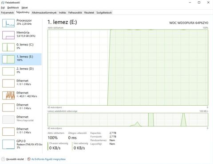Screen dimensions: 213x164
Task: Click the Erőforrás-figyelő icon
Action: pyautogui.click(x=29, y=159)
